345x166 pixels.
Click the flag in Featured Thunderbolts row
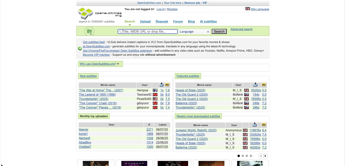[247, 108]
